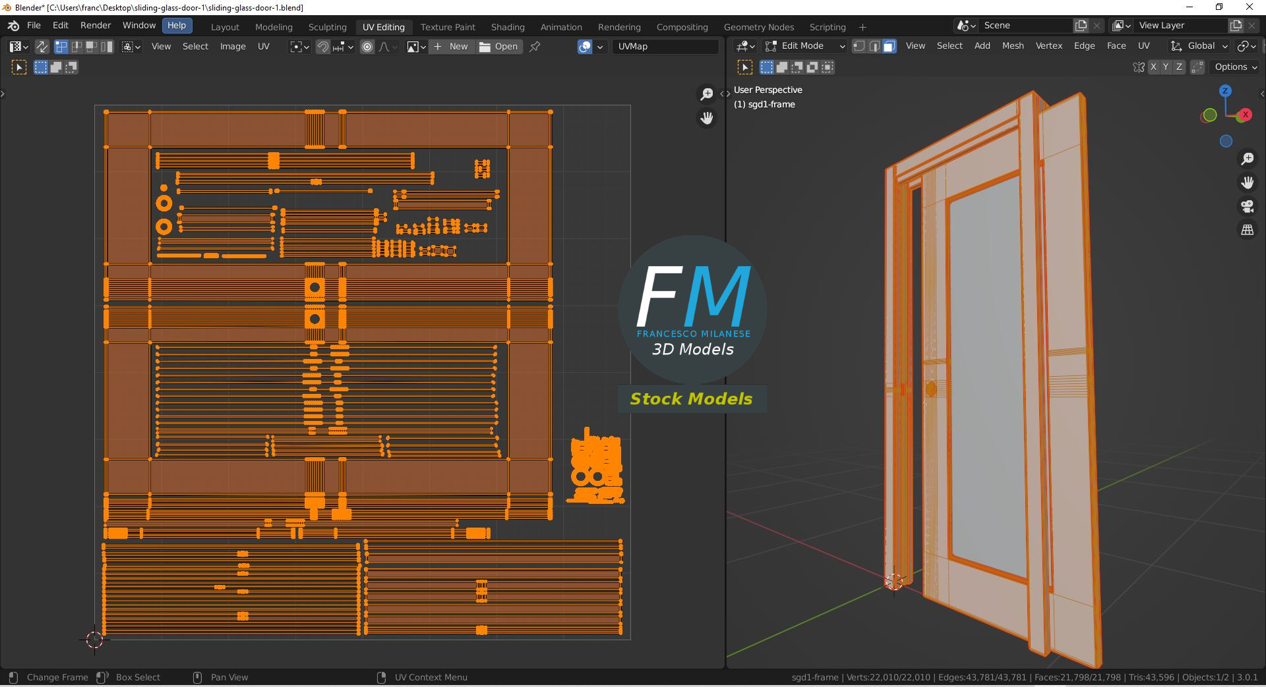The image size is (1266, 687).
Task: Click the Open image button
Action: pyautogui.click(x=498, y=47)
